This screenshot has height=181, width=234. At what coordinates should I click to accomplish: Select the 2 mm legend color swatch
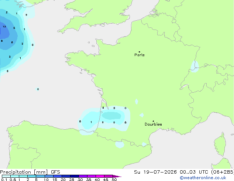point(32,176)
